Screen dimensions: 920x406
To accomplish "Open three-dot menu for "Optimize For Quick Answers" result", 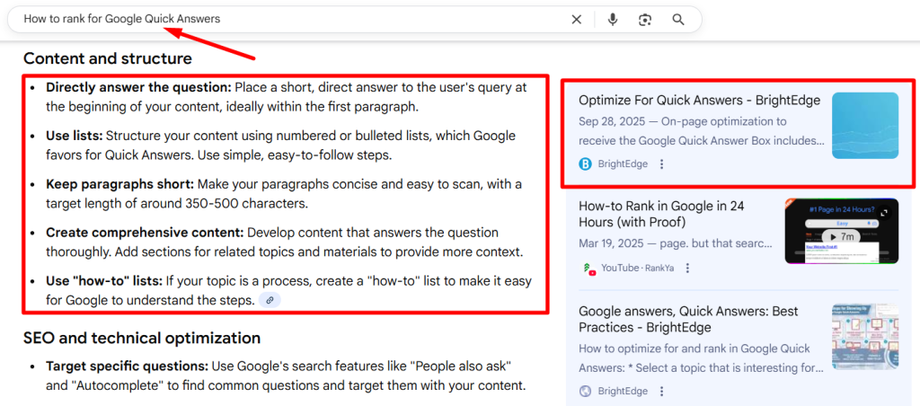I will 662,163.
